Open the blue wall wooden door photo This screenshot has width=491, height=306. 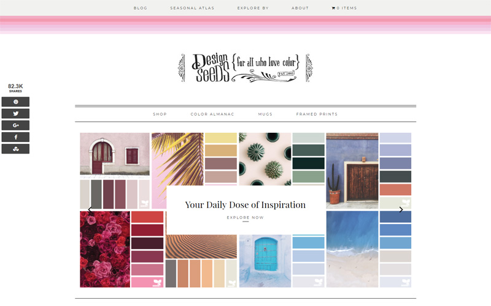(352, 171)
